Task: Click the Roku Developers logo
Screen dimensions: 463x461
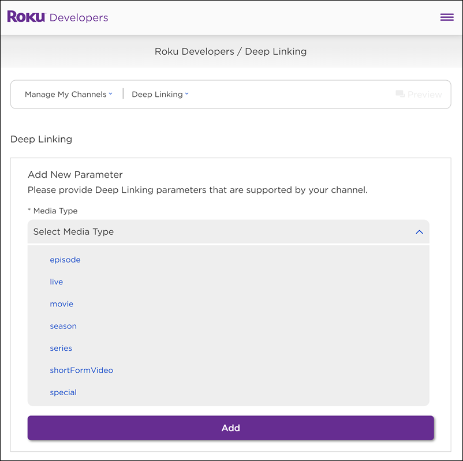Action: coord(57,17)
